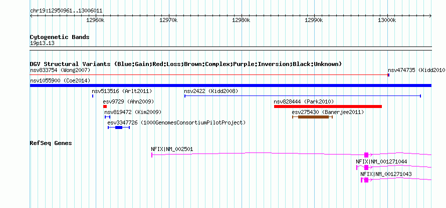Click the 12960k ruler tick label
This screenshot has width=446, height=208.
[x=96, y=20]
